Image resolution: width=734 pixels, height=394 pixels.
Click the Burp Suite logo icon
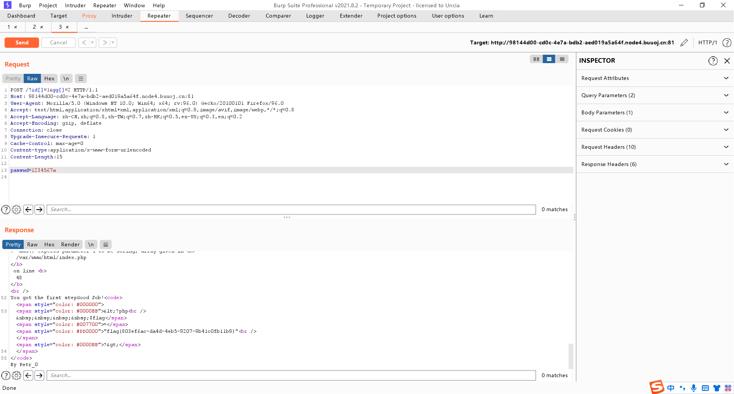point(8,5)
